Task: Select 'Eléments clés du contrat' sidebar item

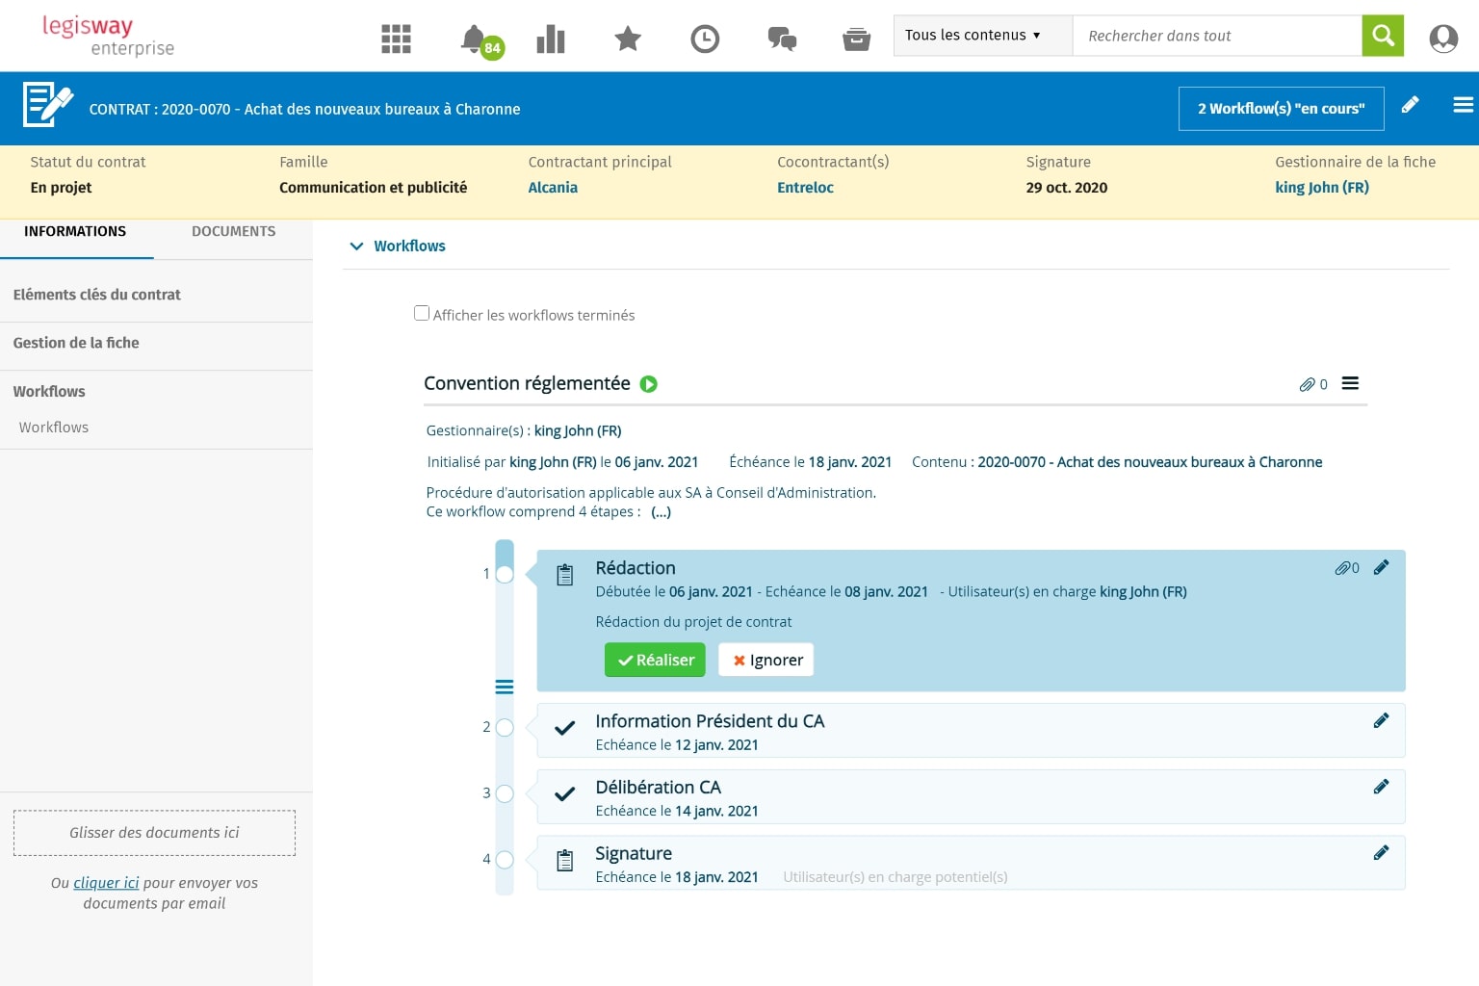Action: point(97,295)
